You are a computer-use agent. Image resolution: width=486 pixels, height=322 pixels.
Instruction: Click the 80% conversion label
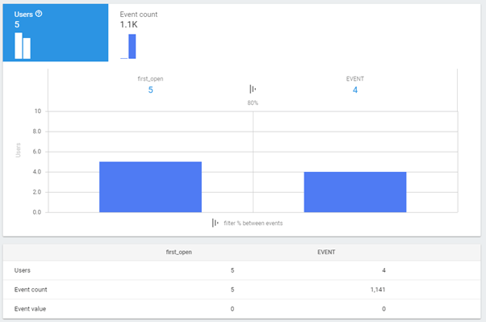[x=253, y=102]
